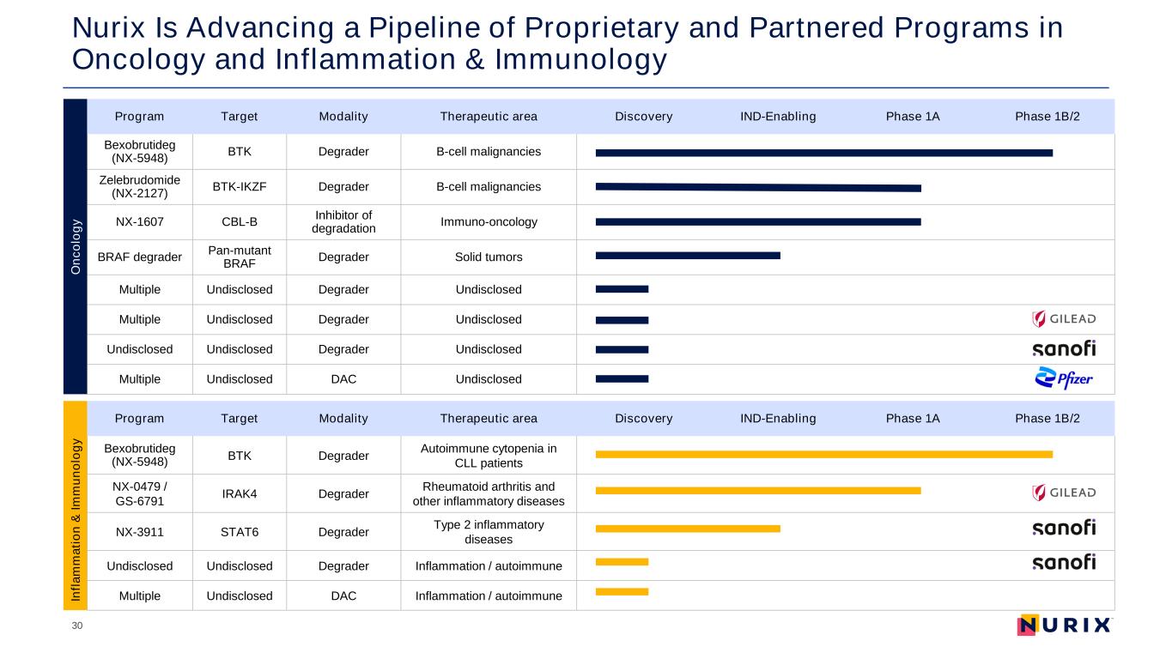Select the Pan-mutant BRAF target cell
Screen dimensions: 1172x659
click(240, 257)
